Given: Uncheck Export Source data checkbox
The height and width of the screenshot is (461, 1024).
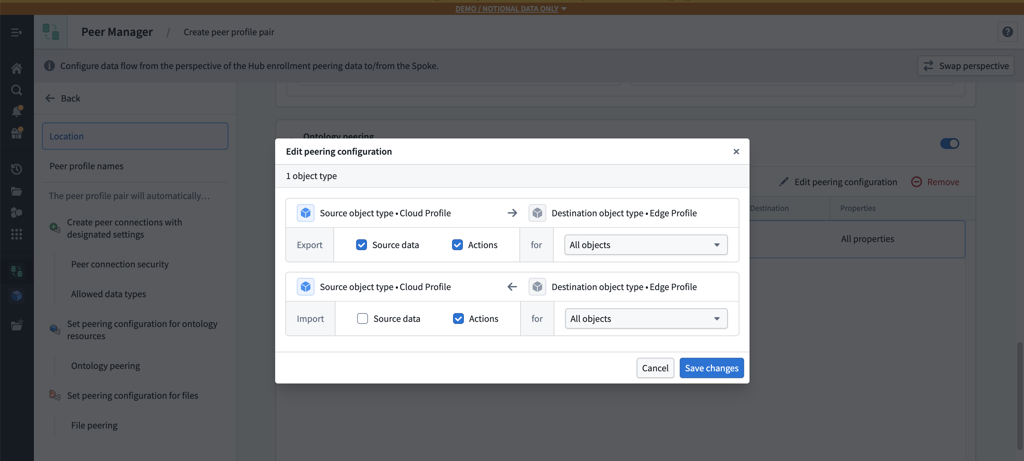Looking at the screenshot, I should click(x=361, y=245).
